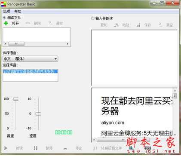Screen dimensions: 181x156
Task: Click the 00:00:00 timer display
Action: (64, 132)
